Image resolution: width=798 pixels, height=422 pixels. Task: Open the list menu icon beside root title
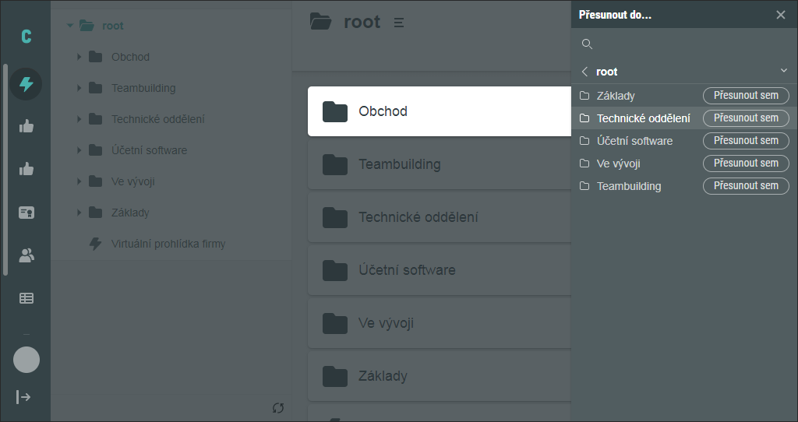point(399,23)
